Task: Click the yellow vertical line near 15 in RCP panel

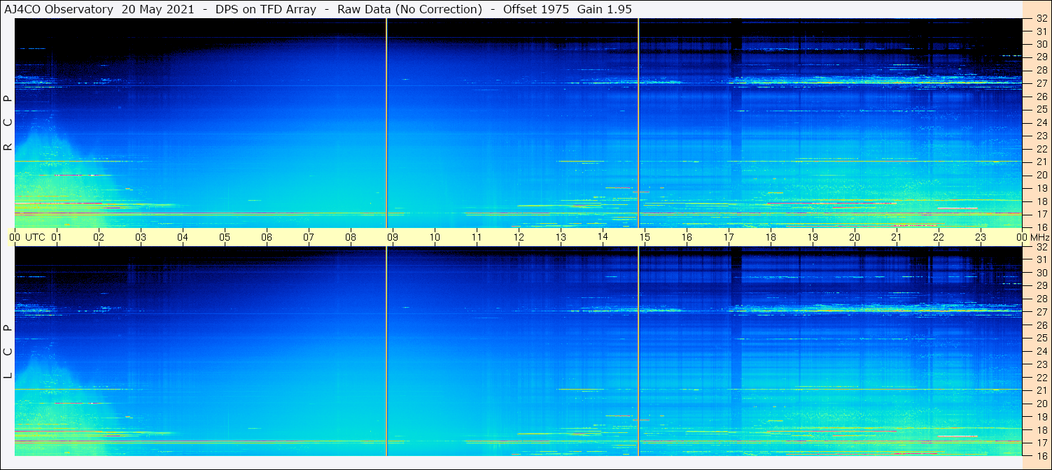Action: click(638, 122)
